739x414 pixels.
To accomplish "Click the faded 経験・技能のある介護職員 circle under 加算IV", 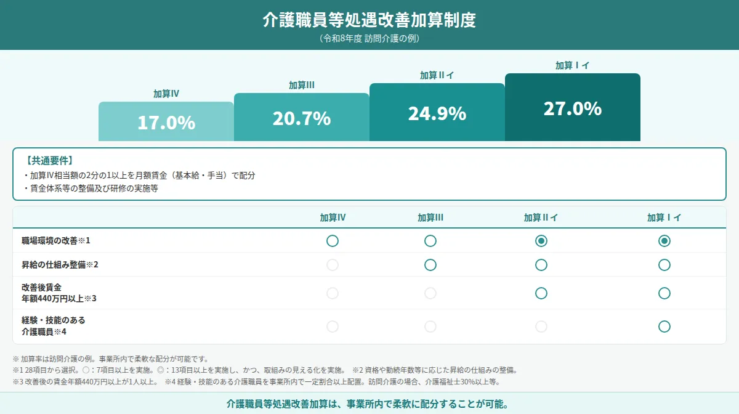I will point(333,327).
